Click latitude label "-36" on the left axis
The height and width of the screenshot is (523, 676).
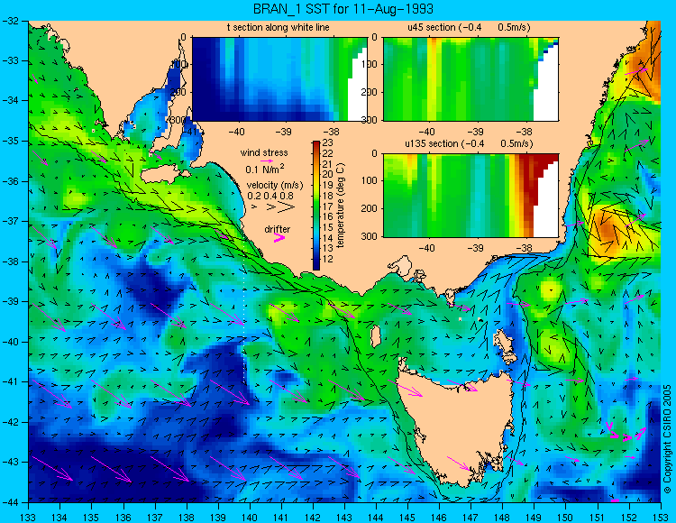[10, 181]
